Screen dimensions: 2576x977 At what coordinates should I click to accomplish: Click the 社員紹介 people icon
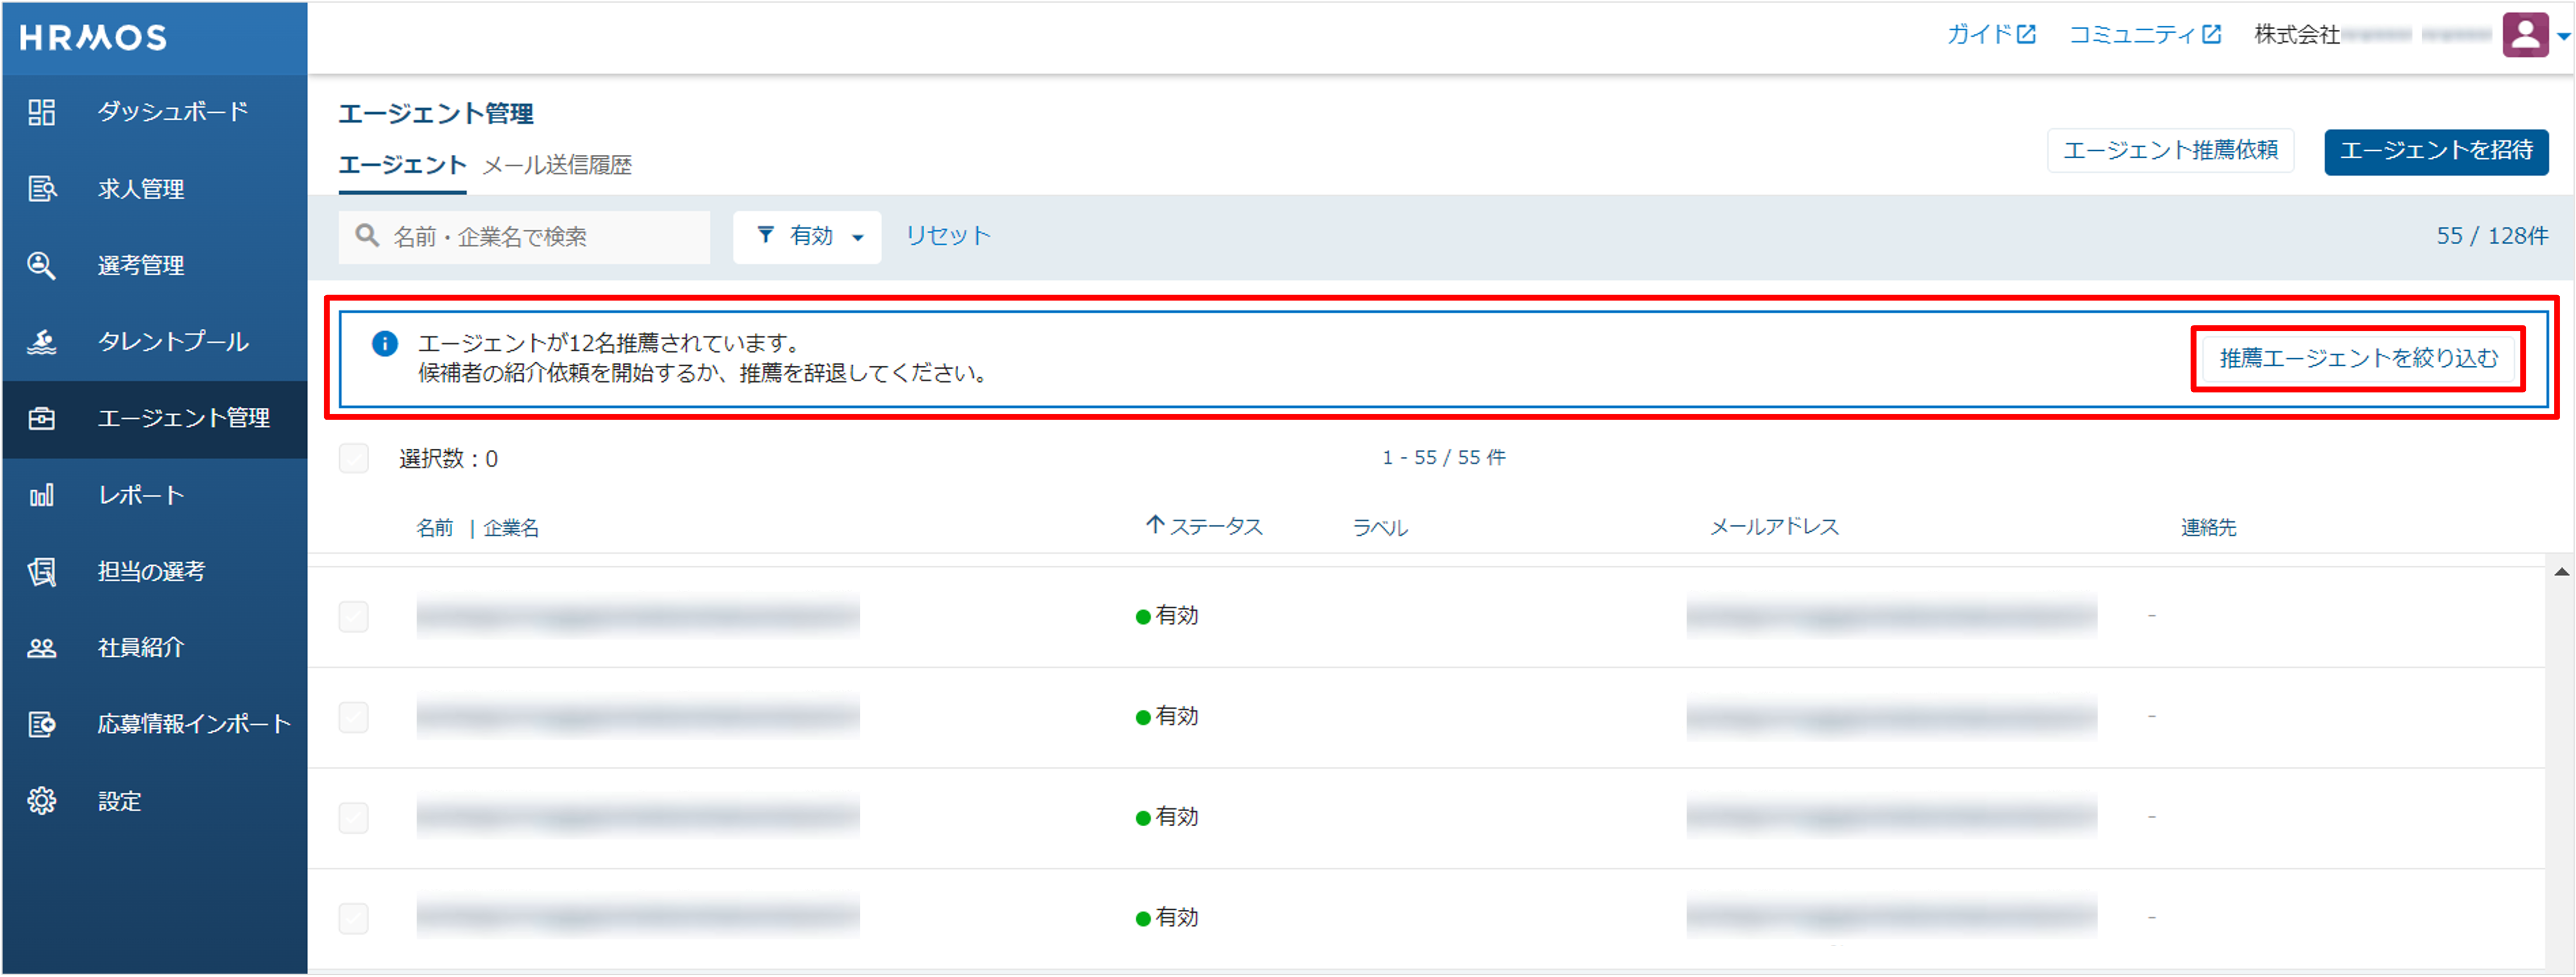point(41,648)
